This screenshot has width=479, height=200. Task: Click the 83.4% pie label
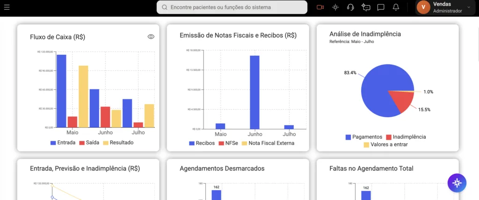click(350, 73)
